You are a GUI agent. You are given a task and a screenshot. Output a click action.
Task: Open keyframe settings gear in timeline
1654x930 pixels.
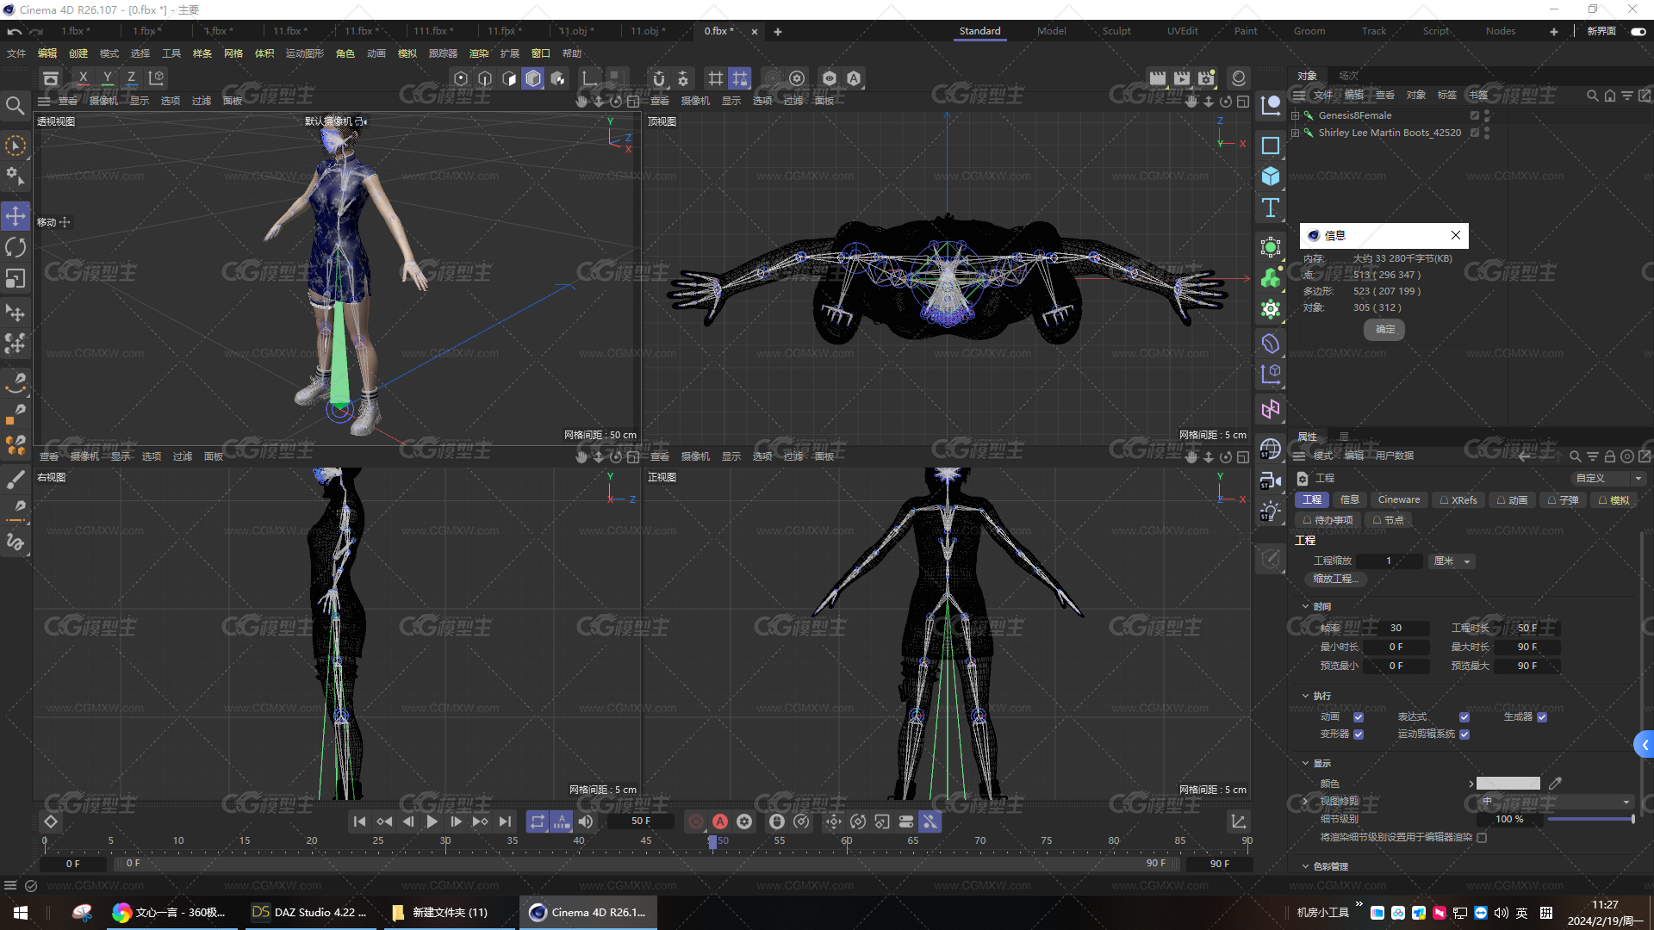point(744,821)
